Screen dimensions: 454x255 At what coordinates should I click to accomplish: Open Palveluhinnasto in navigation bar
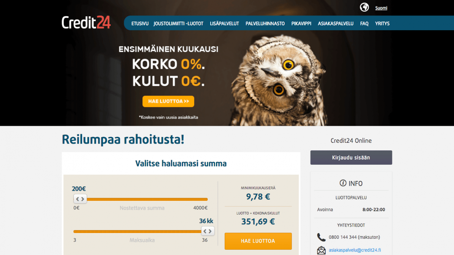tap(265, 23)
